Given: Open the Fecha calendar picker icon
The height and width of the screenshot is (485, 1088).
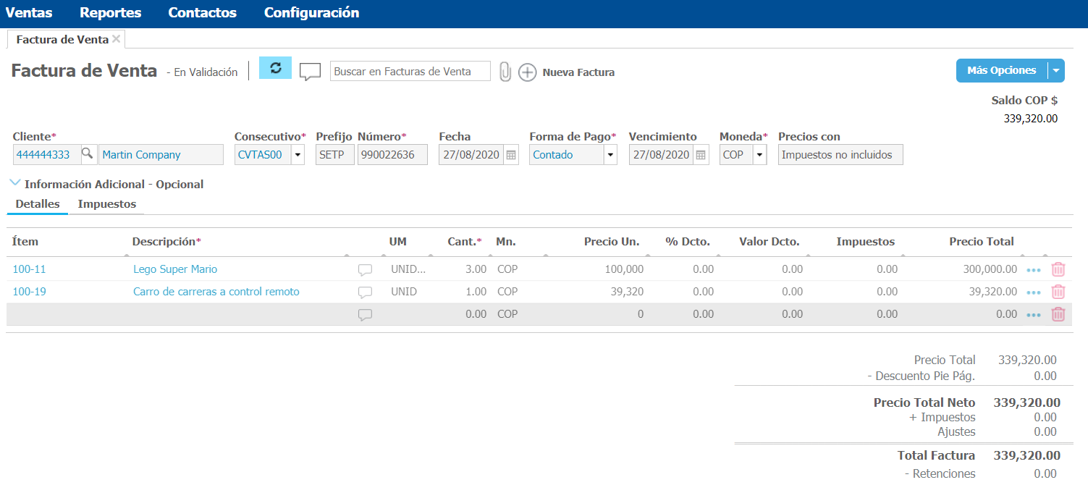Looking at the screenshot, I should coord(511,155).
